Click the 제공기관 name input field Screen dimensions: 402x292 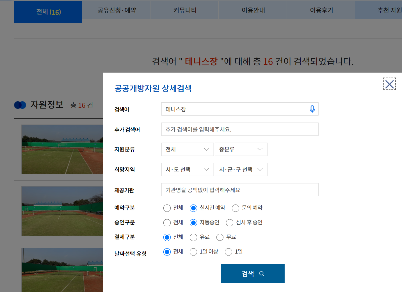click(x=240, y=190)
